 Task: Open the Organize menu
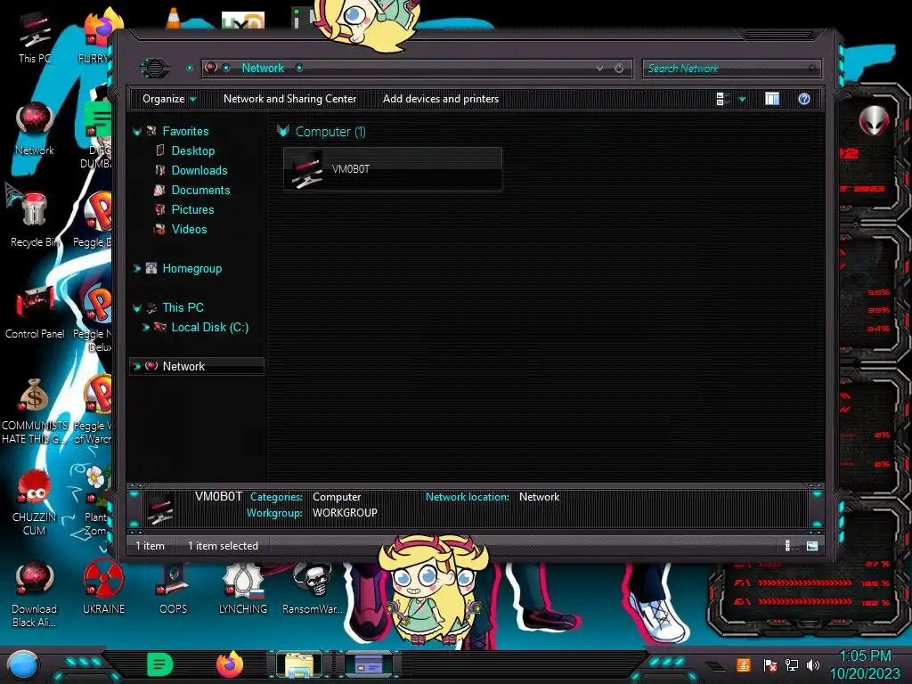[x=169, y=99]
